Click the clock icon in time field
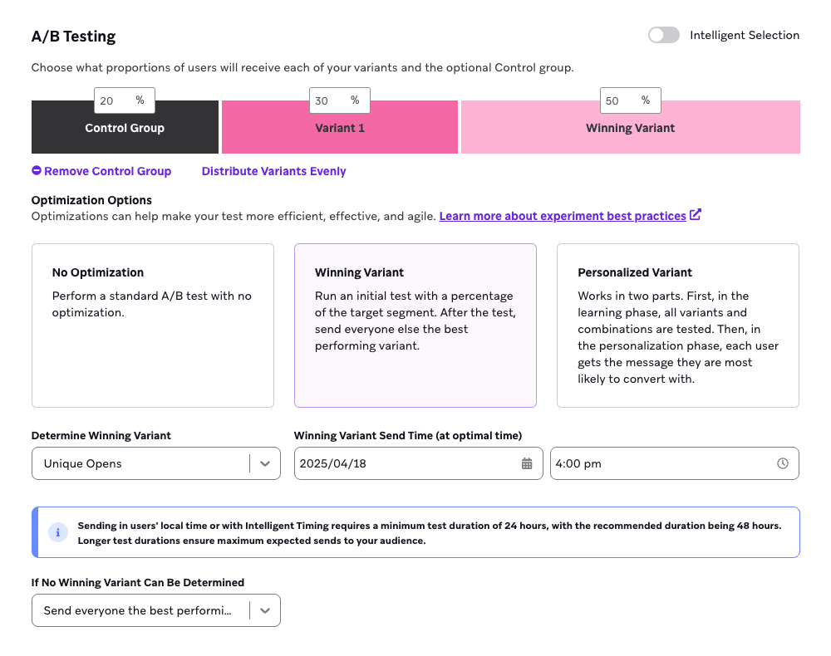This screenshot has height=656, width=831. point(782,463)
